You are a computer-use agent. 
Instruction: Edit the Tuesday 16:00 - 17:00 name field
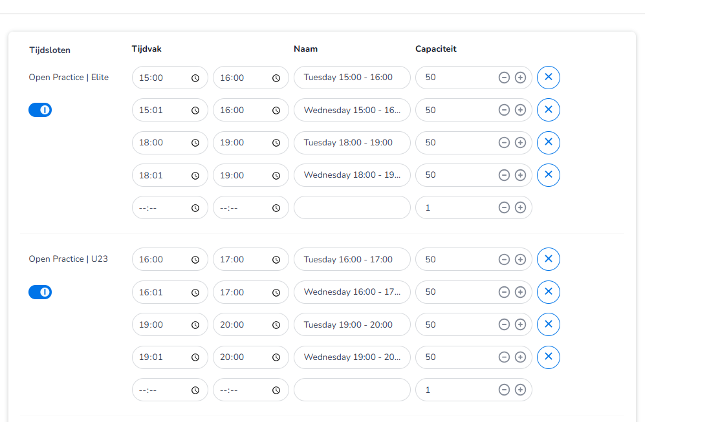pos(352,260)
